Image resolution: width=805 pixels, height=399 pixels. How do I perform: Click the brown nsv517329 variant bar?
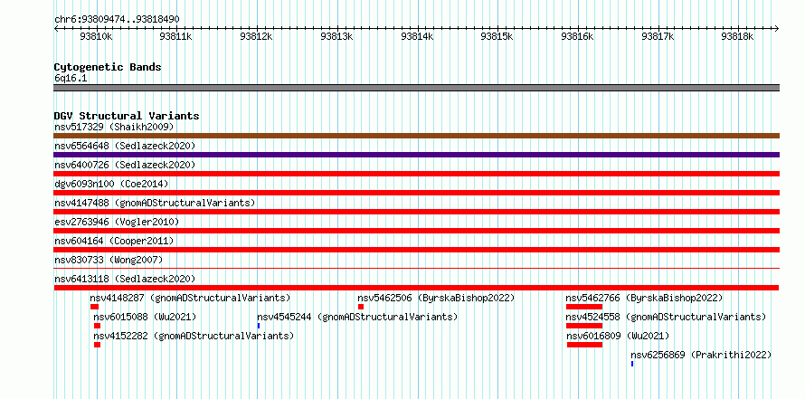pyautogui.click(x=416, y=136)
